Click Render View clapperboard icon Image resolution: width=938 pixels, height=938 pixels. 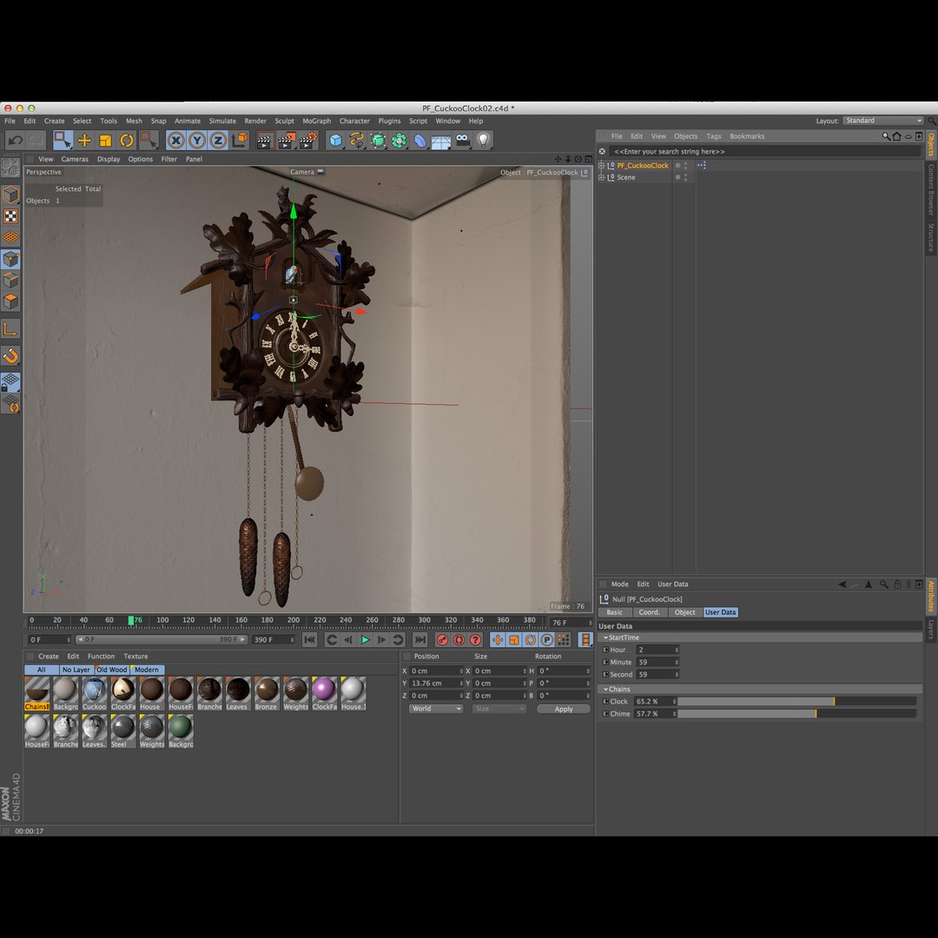[264, 141]
